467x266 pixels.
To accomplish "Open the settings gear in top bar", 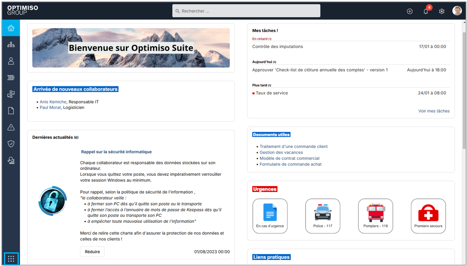I will pyautogui.click(x=442, y=11).
